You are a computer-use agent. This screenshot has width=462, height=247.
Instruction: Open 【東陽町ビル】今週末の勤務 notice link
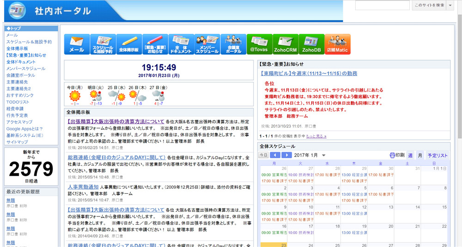pos(309,74)
